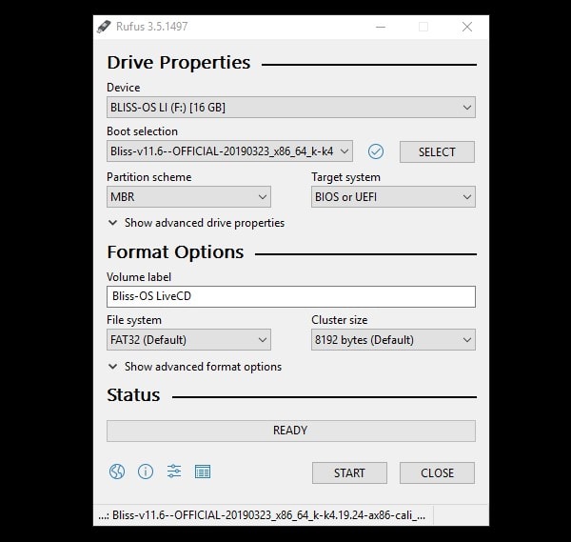Viewport: 571px width, 542px height.
Task: Minimize the Rufus window
Action: pos(381,27)
